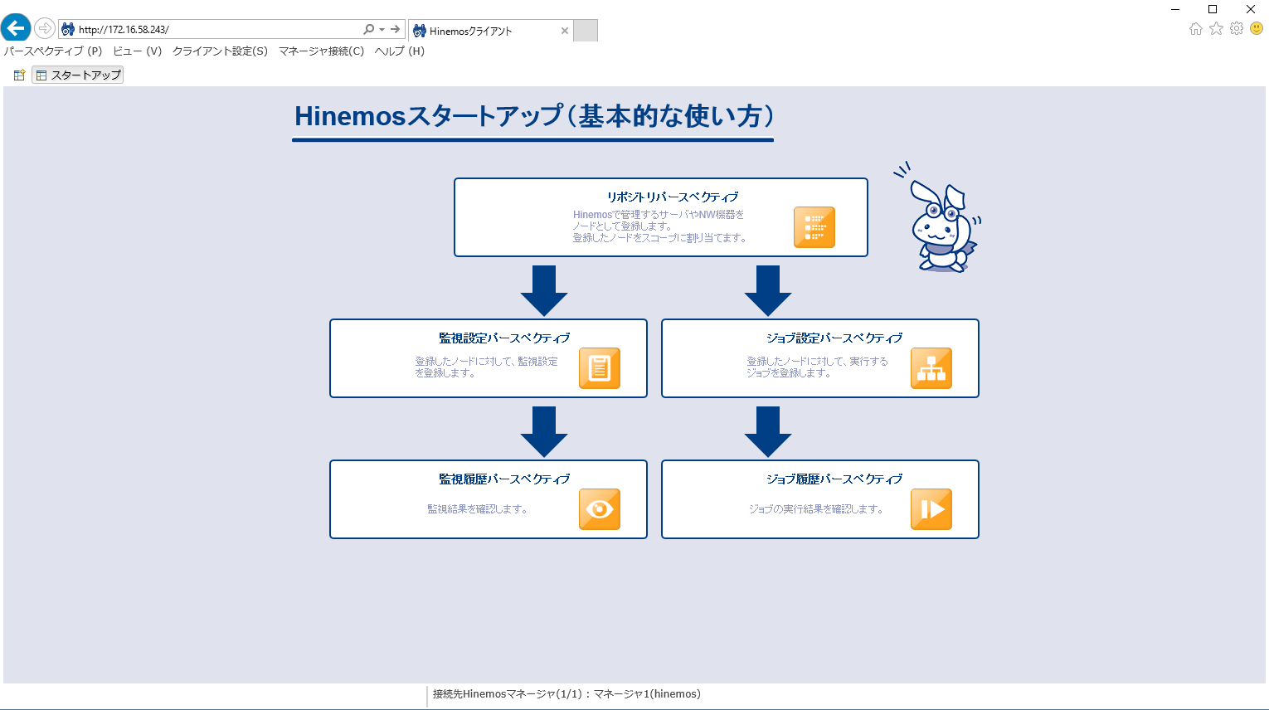Open the browser settings gear icon
The image size is (1269, 710).
tap(1237, 29)
